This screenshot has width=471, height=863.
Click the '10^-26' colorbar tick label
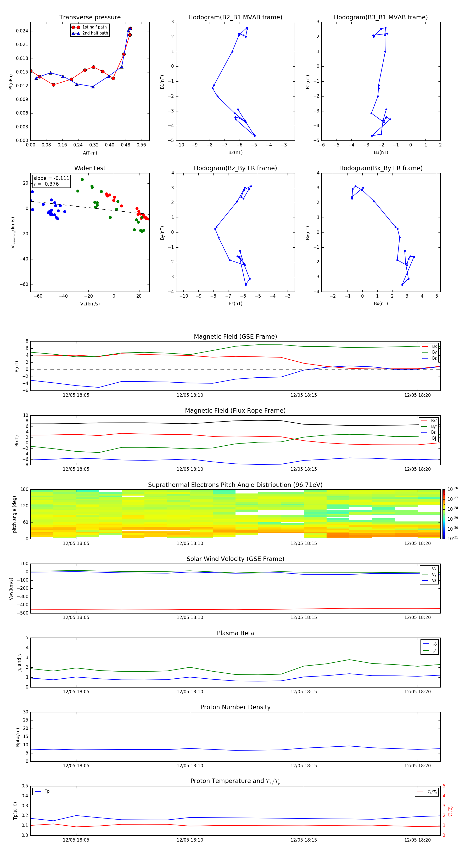click(453, 489)
